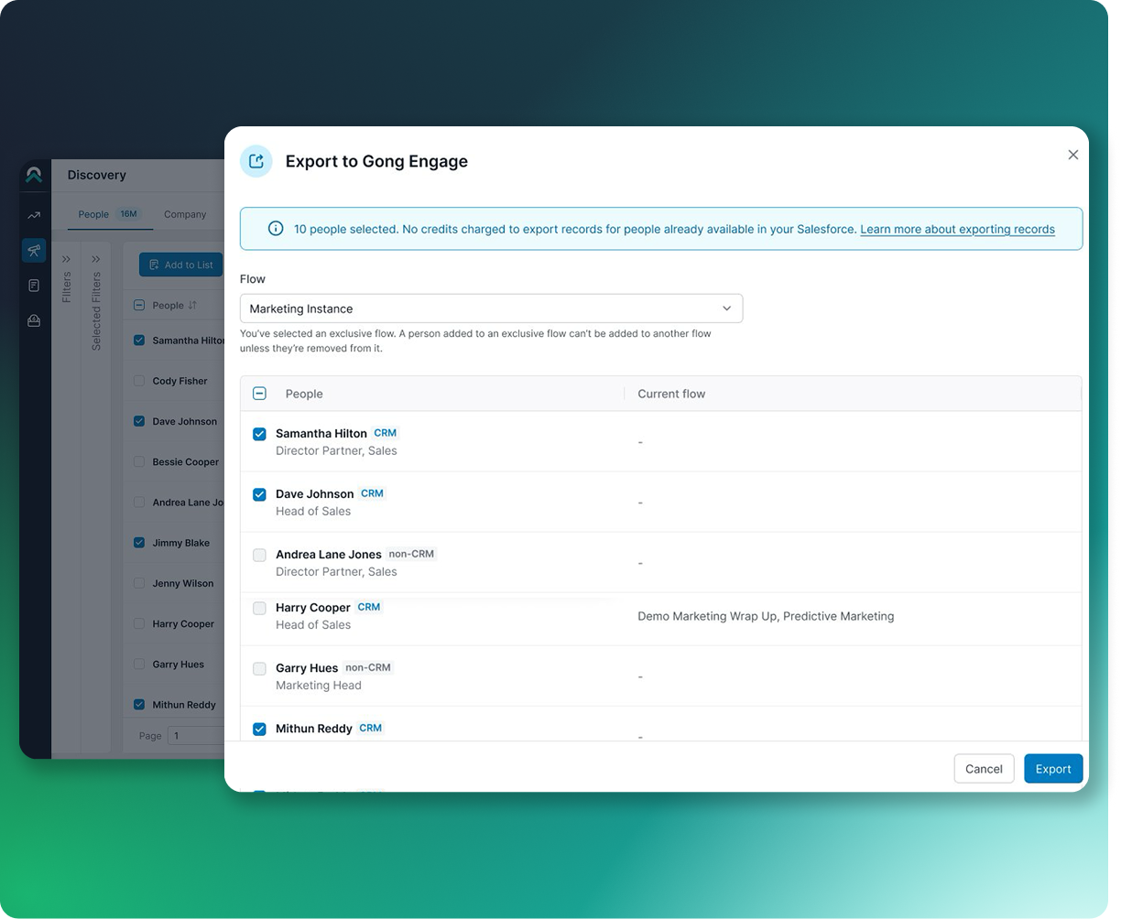Check Garry Hues in the export dialog
Screen dimensions: 1121x919
[259, 668]
